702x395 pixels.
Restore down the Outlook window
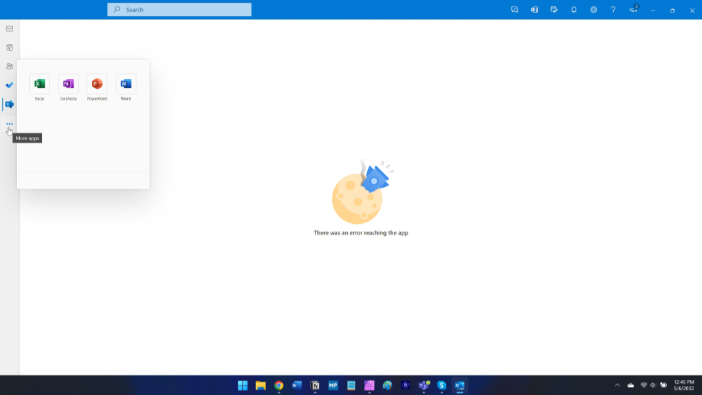[672, 11]
